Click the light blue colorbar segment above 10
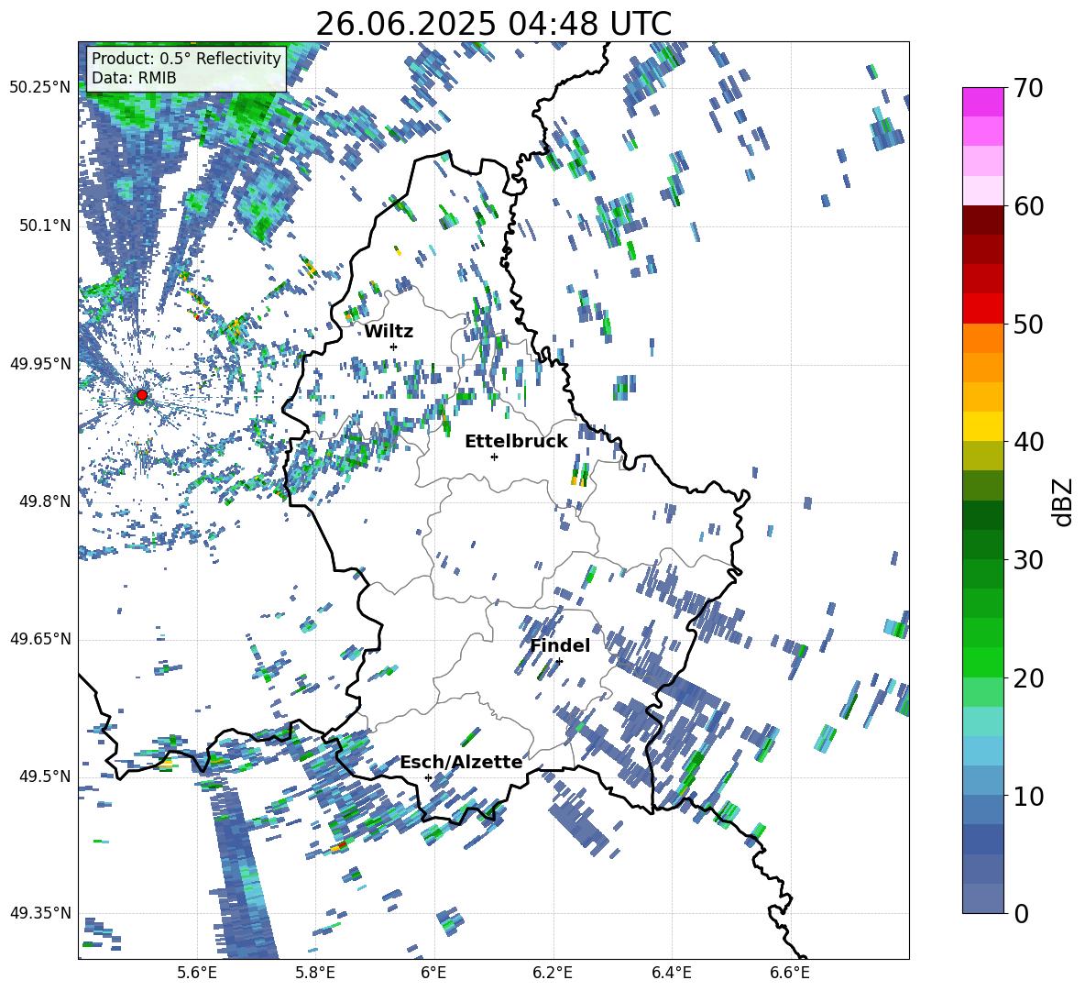This screenshot has height=991, width=1085. point(982,752)
